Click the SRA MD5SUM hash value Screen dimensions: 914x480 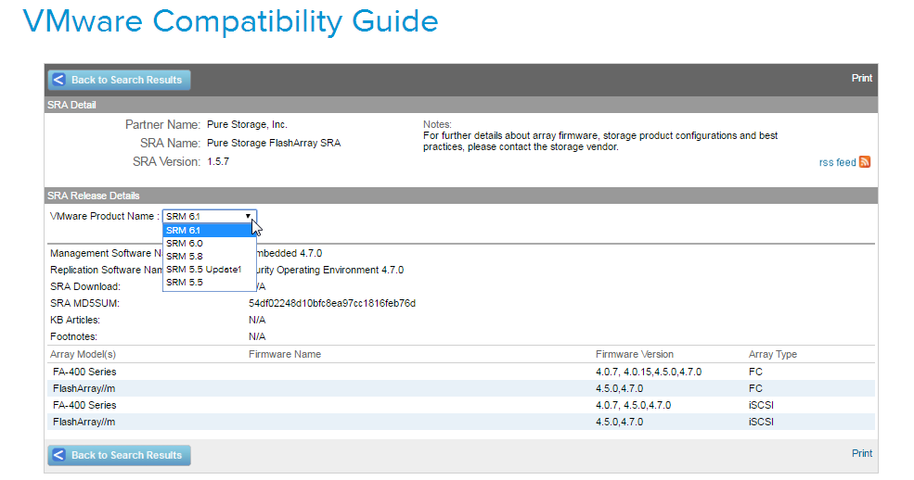tap(331, 303)
